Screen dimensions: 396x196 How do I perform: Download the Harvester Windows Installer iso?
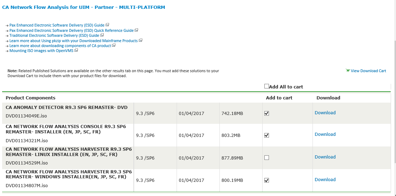(x=325, y=180)
